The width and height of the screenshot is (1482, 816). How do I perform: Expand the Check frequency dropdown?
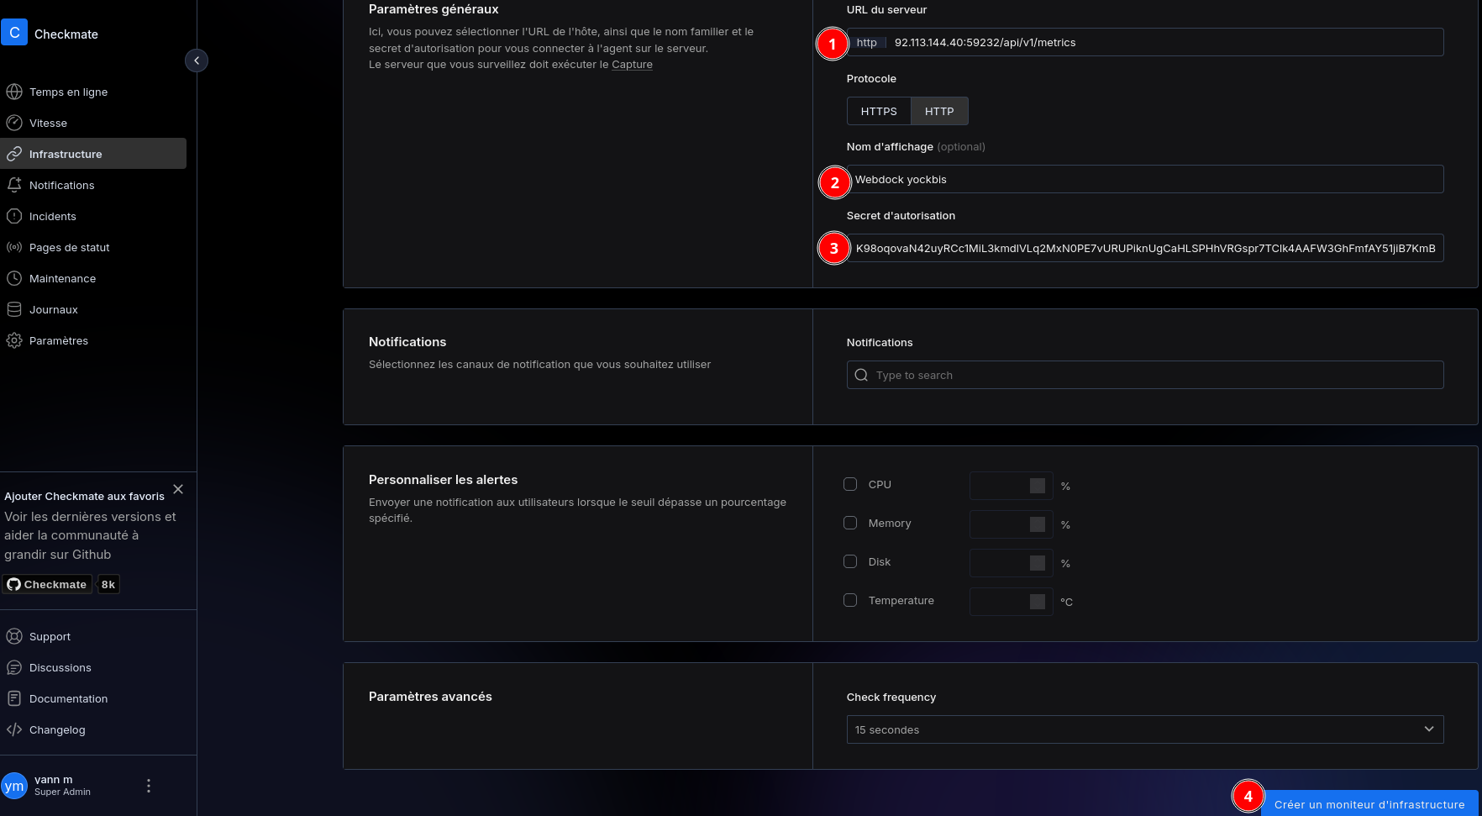click(1144, 729)
